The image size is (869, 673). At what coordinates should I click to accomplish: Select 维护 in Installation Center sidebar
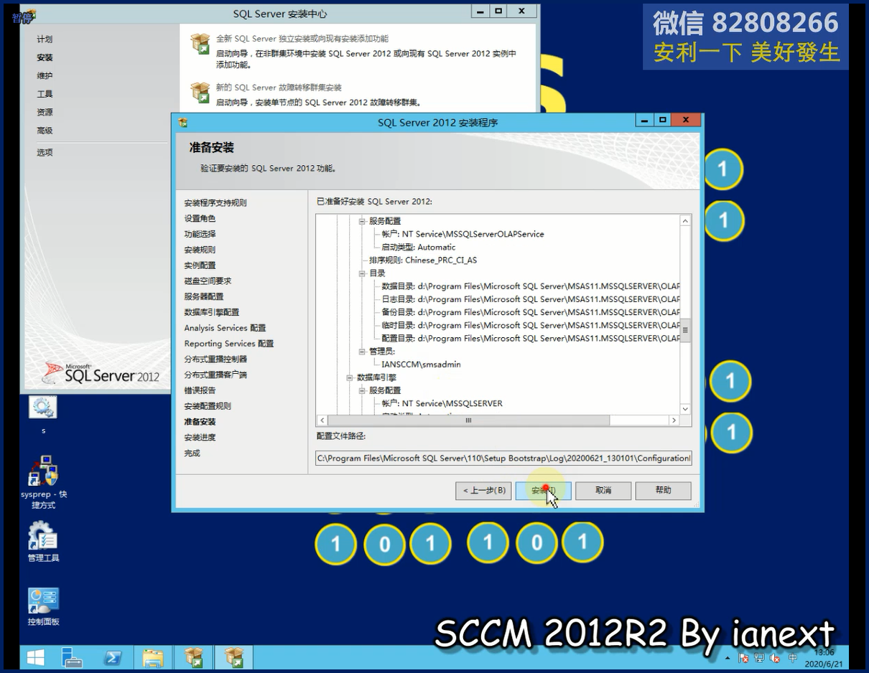pos(45,76)
